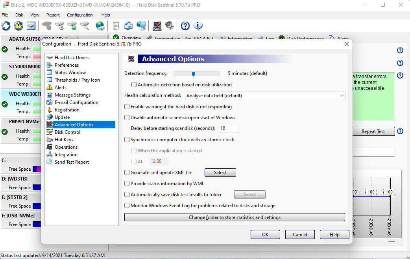This screenshot has width=410, height=259.
Task: Click the info bubble About toolbar icon
Action: point(198,26)
